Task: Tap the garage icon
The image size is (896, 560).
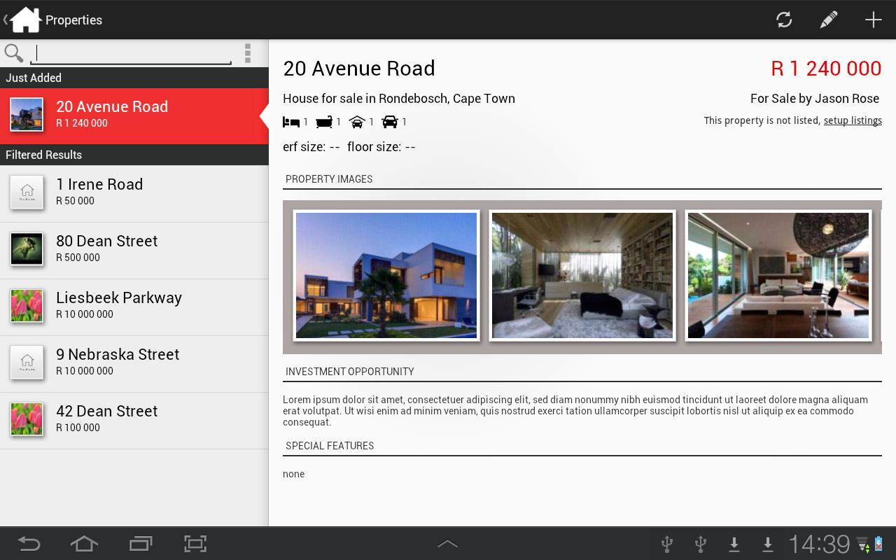Action: (x=357, y=122)
